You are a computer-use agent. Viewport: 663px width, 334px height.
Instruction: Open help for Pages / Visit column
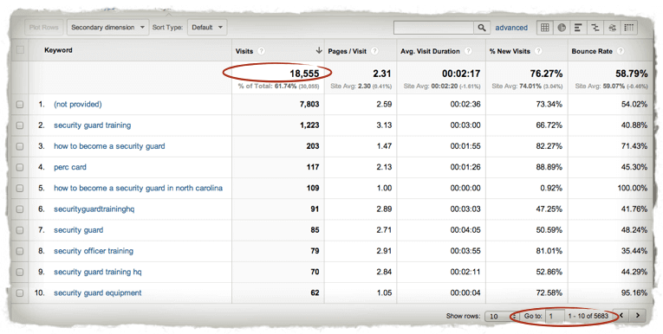[374, 51]
